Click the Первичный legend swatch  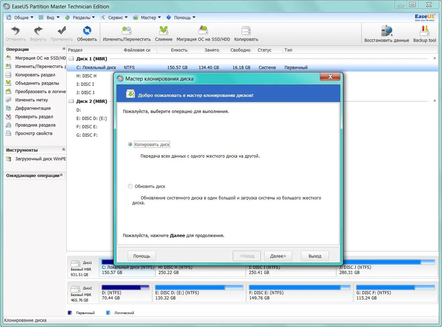click(70, 313)
